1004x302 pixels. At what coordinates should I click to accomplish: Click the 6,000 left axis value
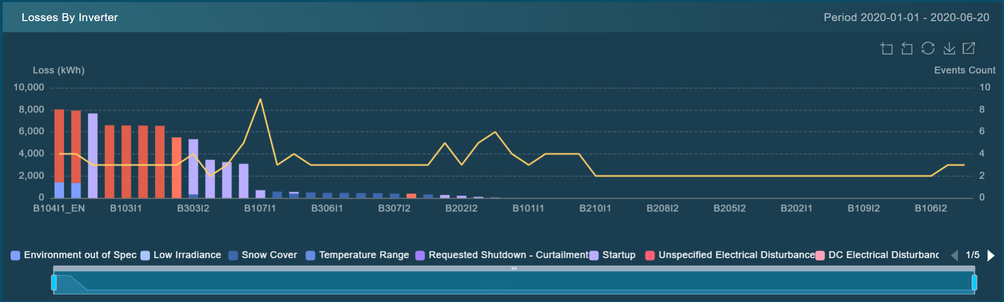[31, 131]
